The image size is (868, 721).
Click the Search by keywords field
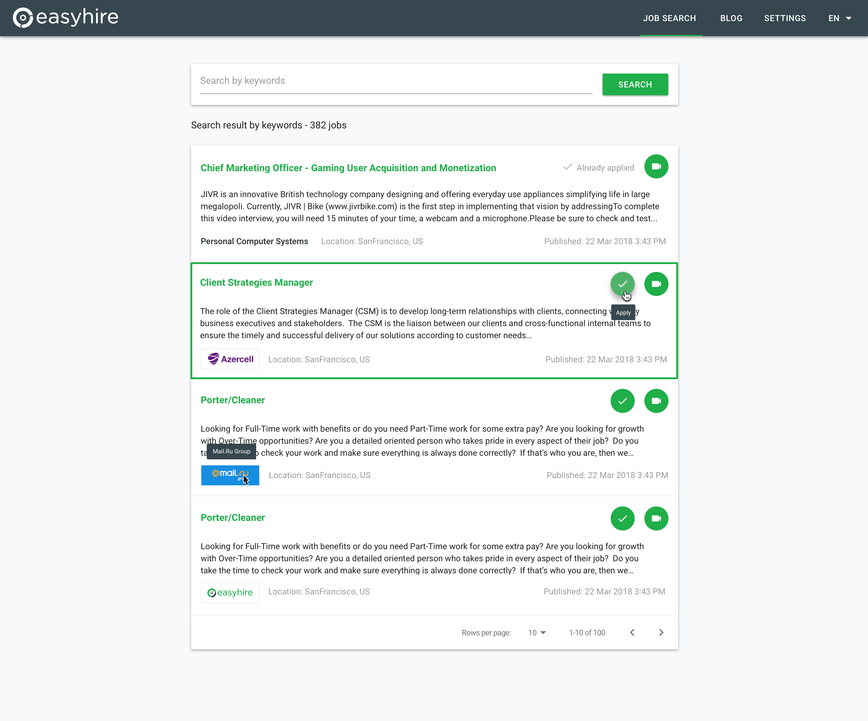click(395, 81)
